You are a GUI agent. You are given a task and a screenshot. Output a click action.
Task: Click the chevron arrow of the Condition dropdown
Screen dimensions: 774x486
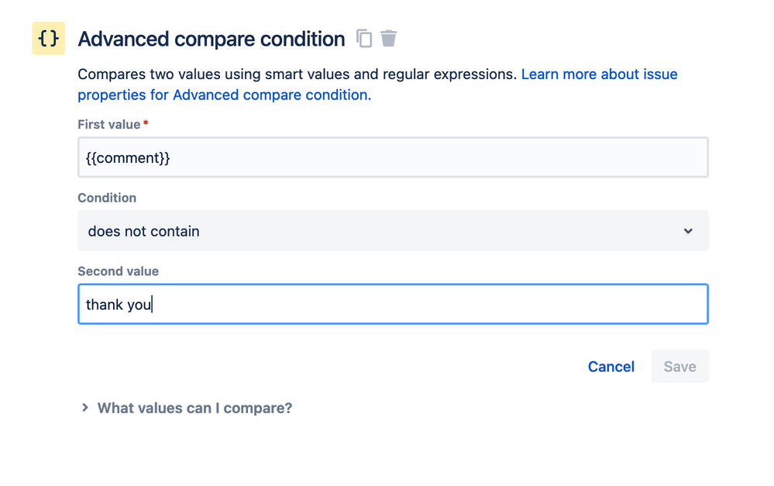pos(688,231)
